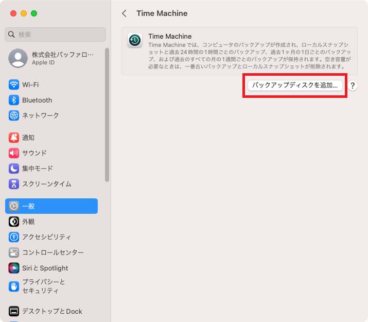This screenshot has height=322, width=368.
Task: Click the Wi-Fi icon in sidebar
Action: (x=14, y=84)
